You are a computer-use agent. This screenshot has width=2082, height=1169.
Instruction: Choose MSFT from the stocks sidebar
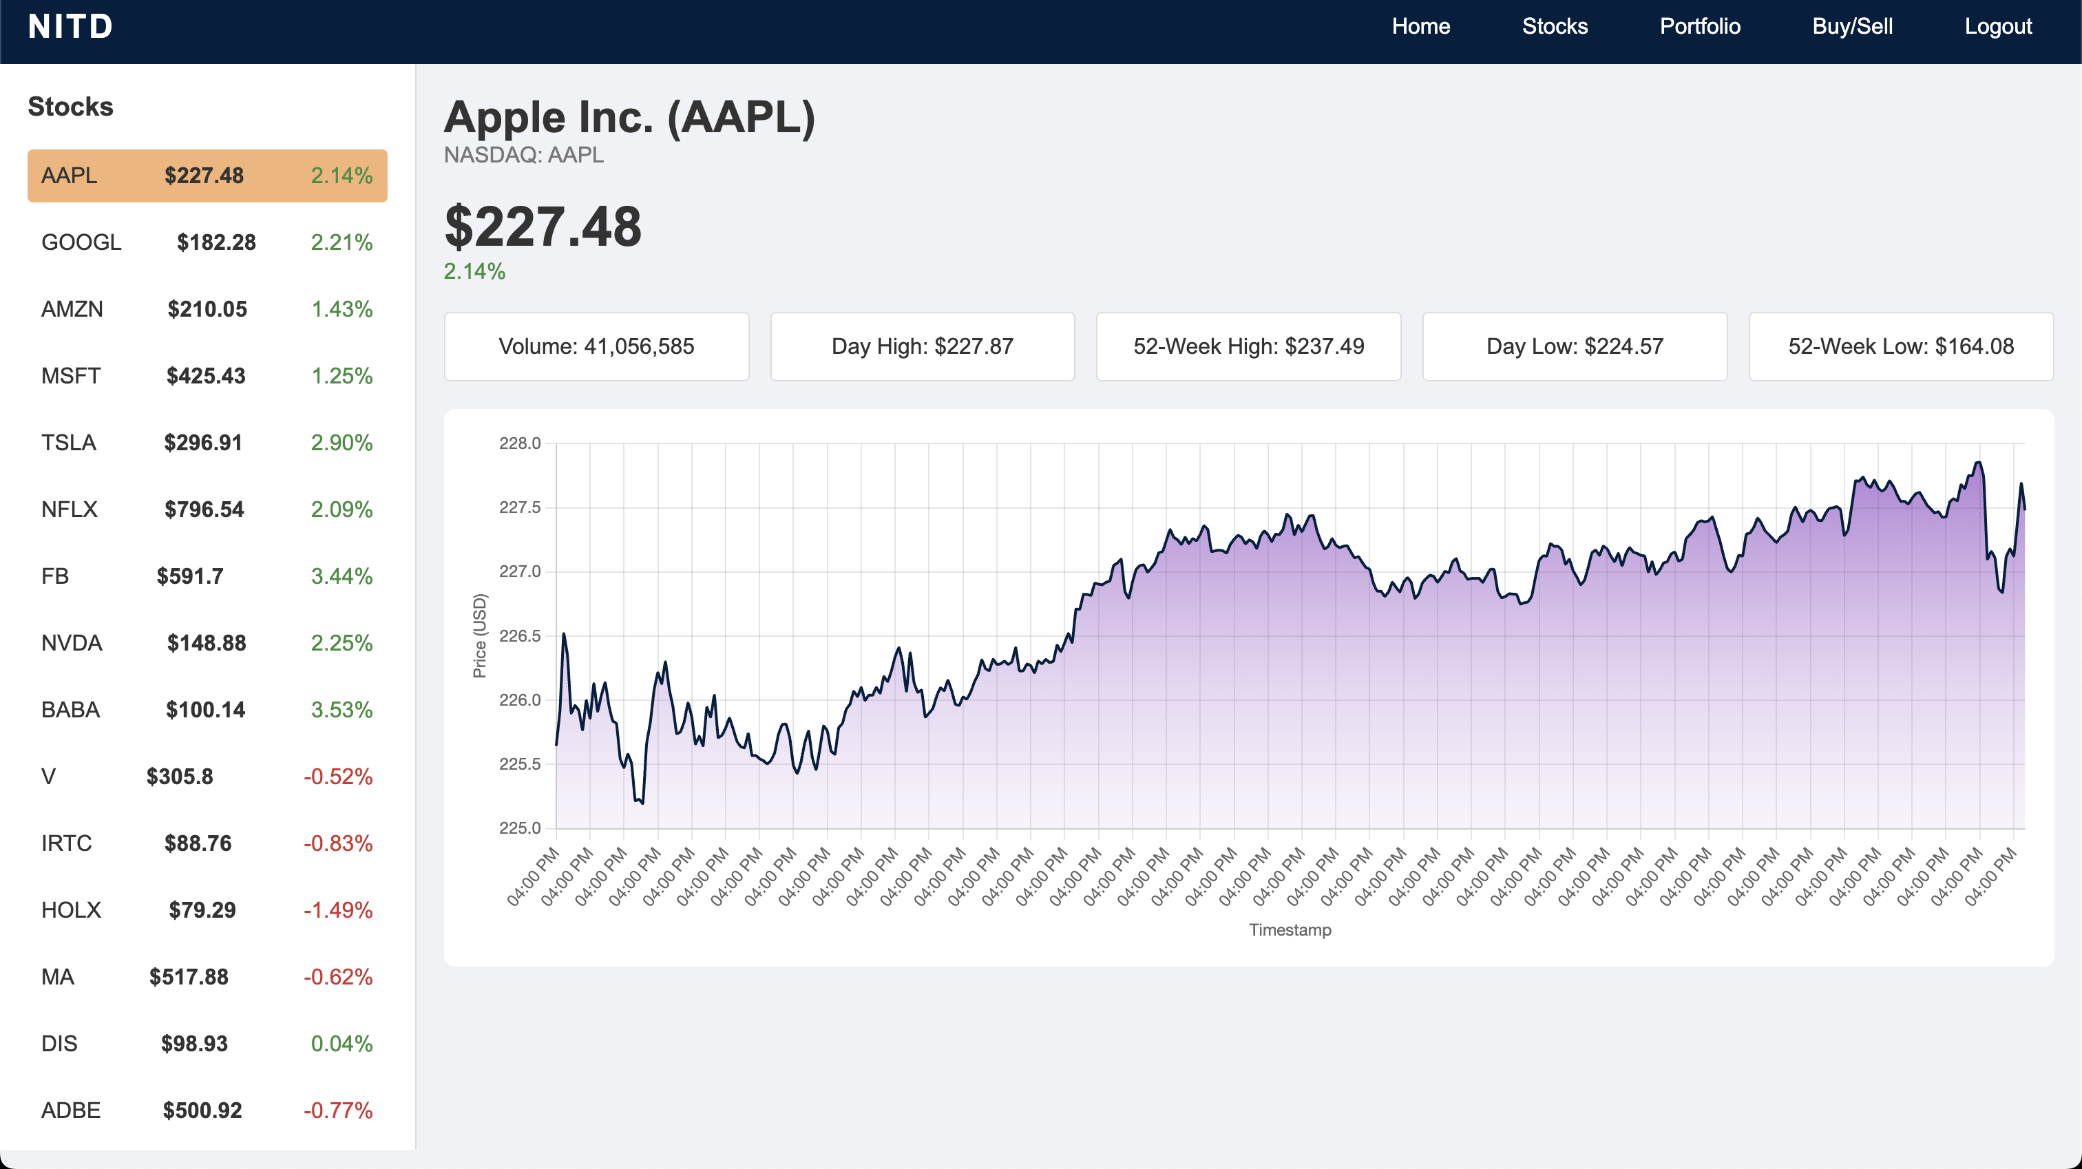click(x=207, y=376)
